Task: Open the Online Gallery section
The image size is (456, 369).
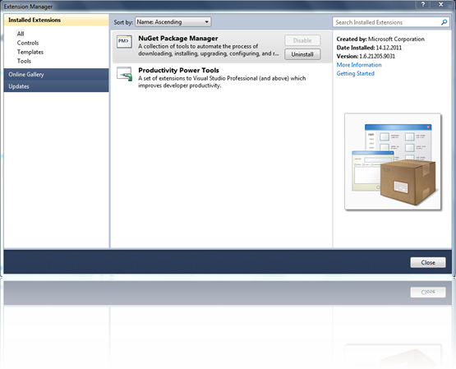Action: tap(56, 75)
